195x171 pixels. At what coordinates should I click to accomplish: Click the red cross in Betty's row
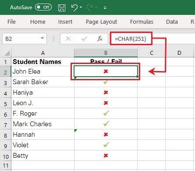tap(106, 156)
